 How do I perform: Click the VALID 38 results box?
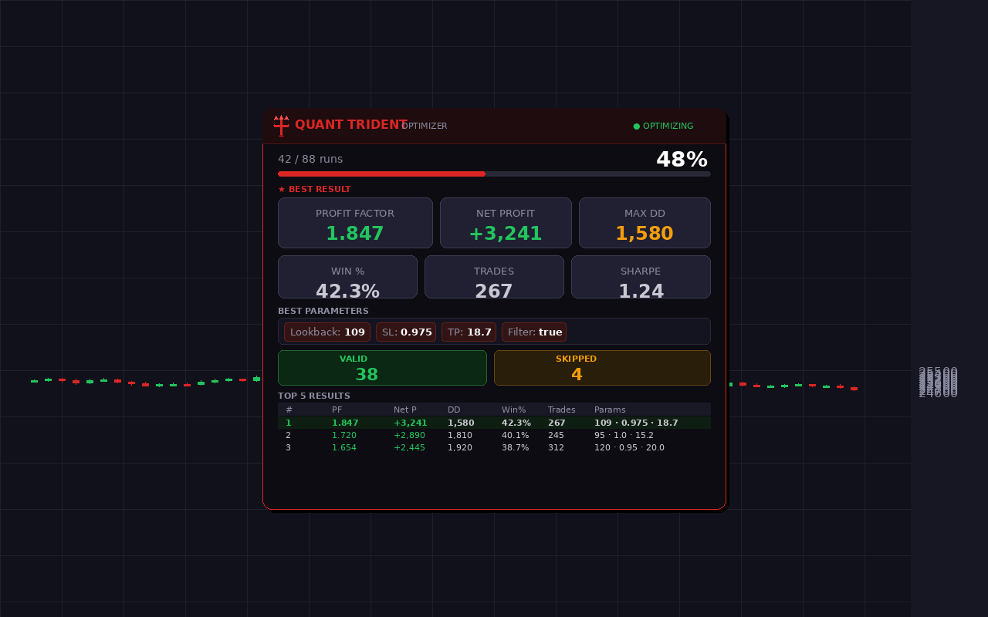point(382,368)
